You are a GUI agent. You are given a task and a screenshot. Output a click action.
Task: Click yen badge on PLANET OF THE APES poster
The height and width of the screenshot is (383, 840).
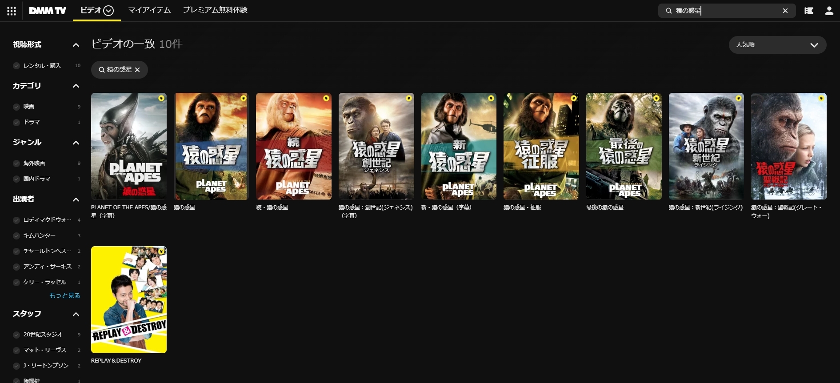click(x=161, y=98)
